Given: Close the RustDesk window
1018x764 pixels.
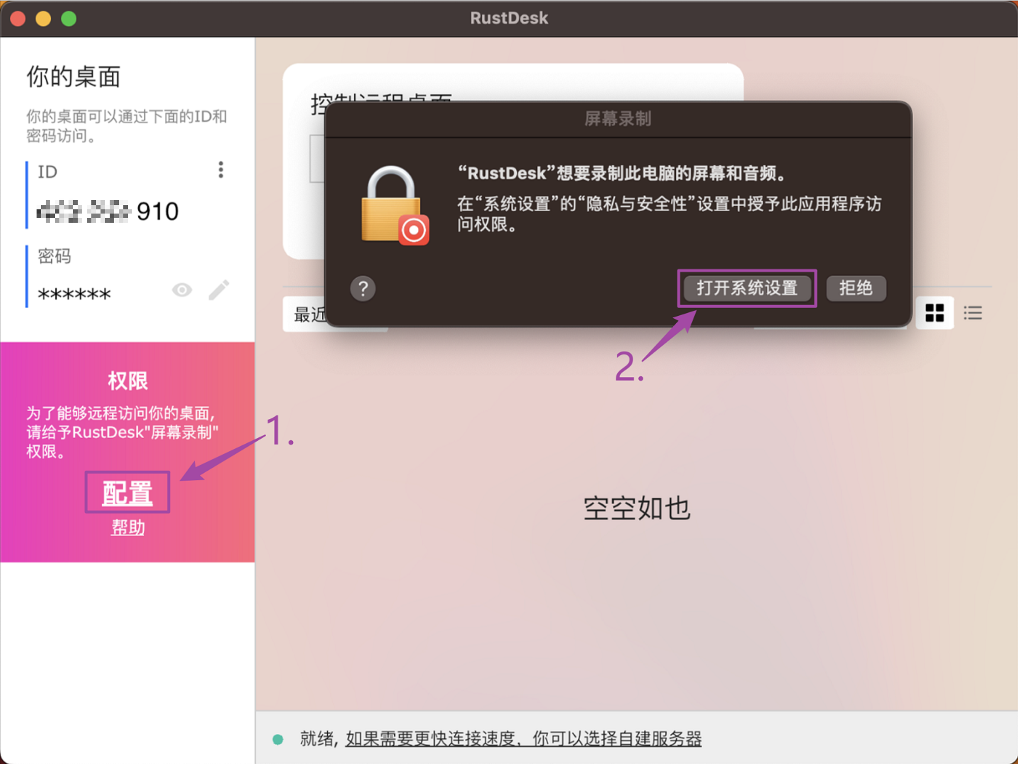Looking at the screenshot, I should pyautogui.click(x=18, y=19).
